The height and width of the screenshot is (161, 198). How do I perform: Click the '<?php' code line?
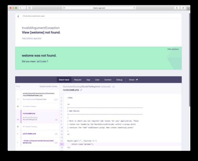coord(70,98)
